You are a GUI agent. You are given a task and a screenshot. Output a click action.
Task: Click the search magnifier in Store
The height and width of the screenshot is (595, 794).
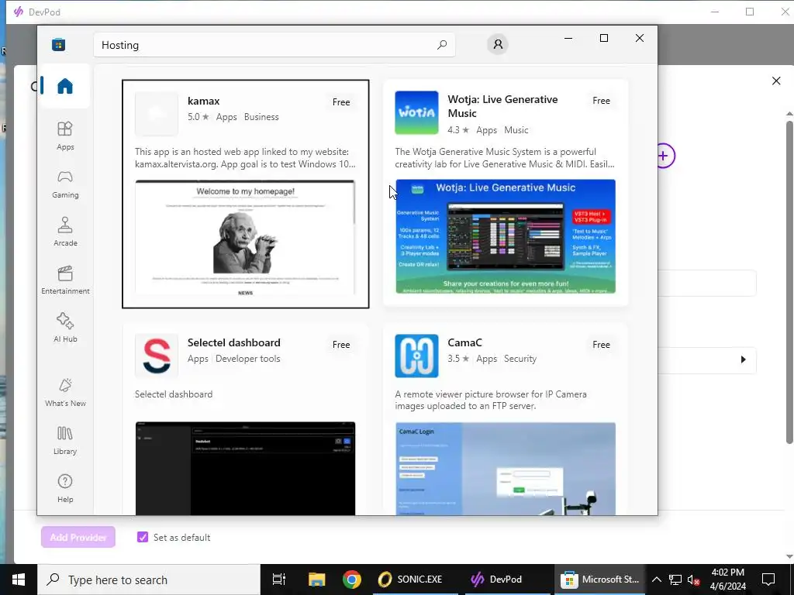pos(441,44)
